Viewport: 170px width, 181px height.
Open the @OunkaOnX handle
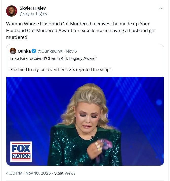[50, 51]
